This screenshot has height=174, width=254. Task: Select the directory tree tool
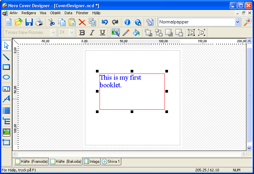pyautogui.click(x=6, y=121)
